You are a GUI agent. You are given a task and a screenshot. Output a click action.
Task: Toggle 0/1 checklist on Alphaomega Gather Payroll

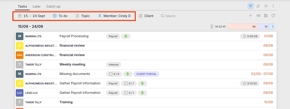click(129, 83)
